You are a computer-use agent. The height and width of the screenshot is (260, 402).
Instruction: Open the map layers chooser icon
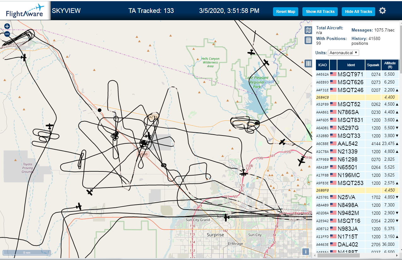[308, 30]
